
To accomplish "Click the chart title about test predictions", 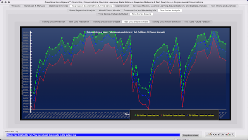I will tap(126, 32).
